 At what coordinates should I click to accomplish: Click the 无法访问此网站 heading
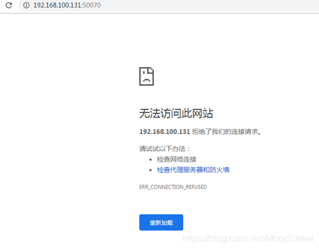click(176, 113)
